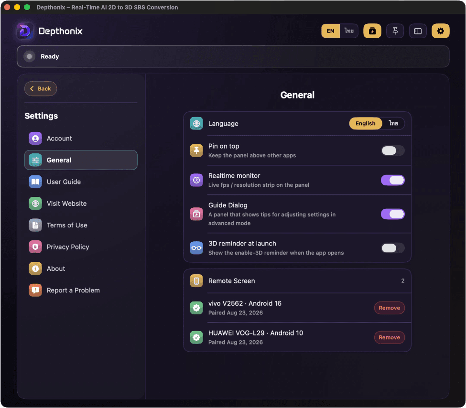Click the "Settings" sidebar heading
The height and width of the screenshot is (408, 466).
(x=41, y=116)
